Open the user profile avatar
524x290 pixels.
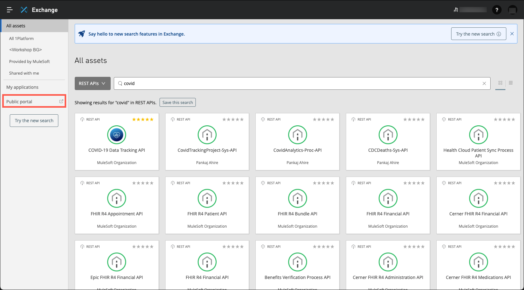click(513, 10)
